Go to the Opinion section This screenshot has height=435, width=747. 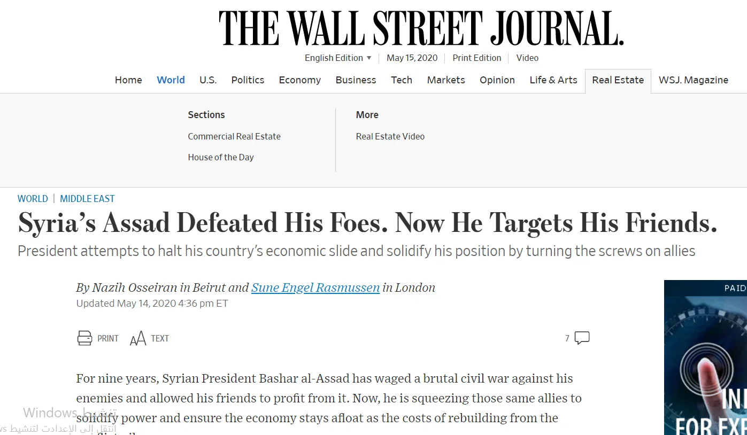click(497, 80)
